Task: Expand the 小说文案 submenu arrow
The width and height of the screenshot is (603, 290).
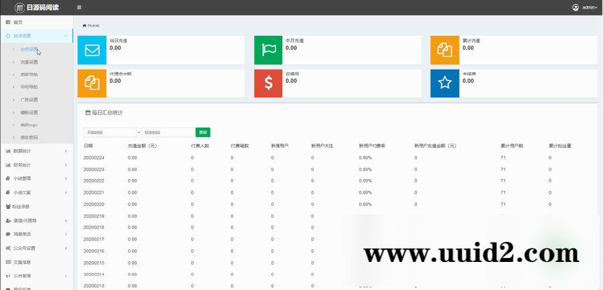Action: 66,192
